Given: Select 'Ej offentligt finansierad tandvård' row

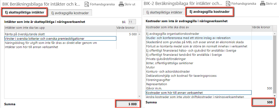Looking at the screenshot, I should click(x=199, y=55).
